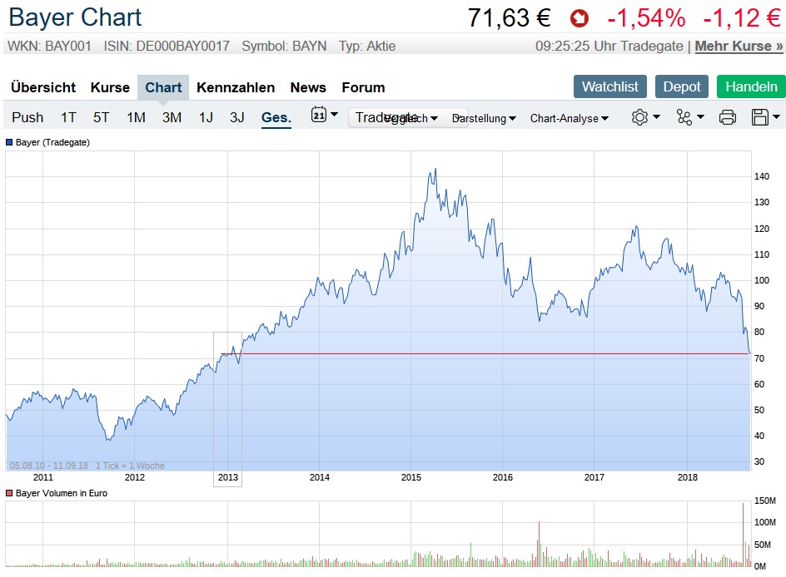Click the red price-down arrow icon
The width and height of the screenshot is (786, 577).
(x=579, y=17)
